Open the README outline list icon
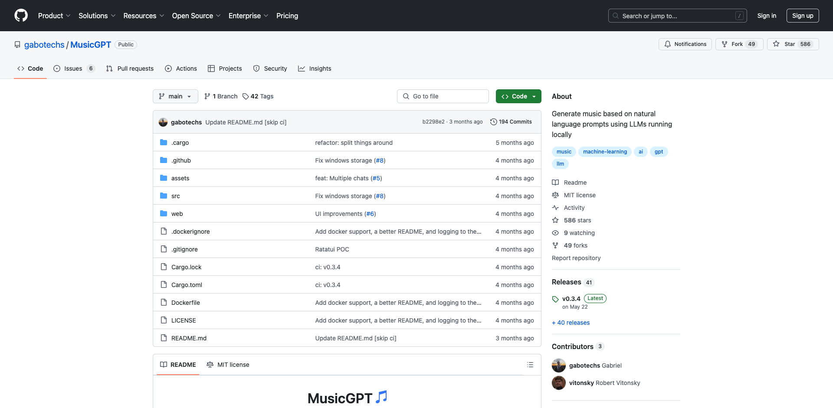The width and height of the screenshot is (833, 408). pos(530,365)
